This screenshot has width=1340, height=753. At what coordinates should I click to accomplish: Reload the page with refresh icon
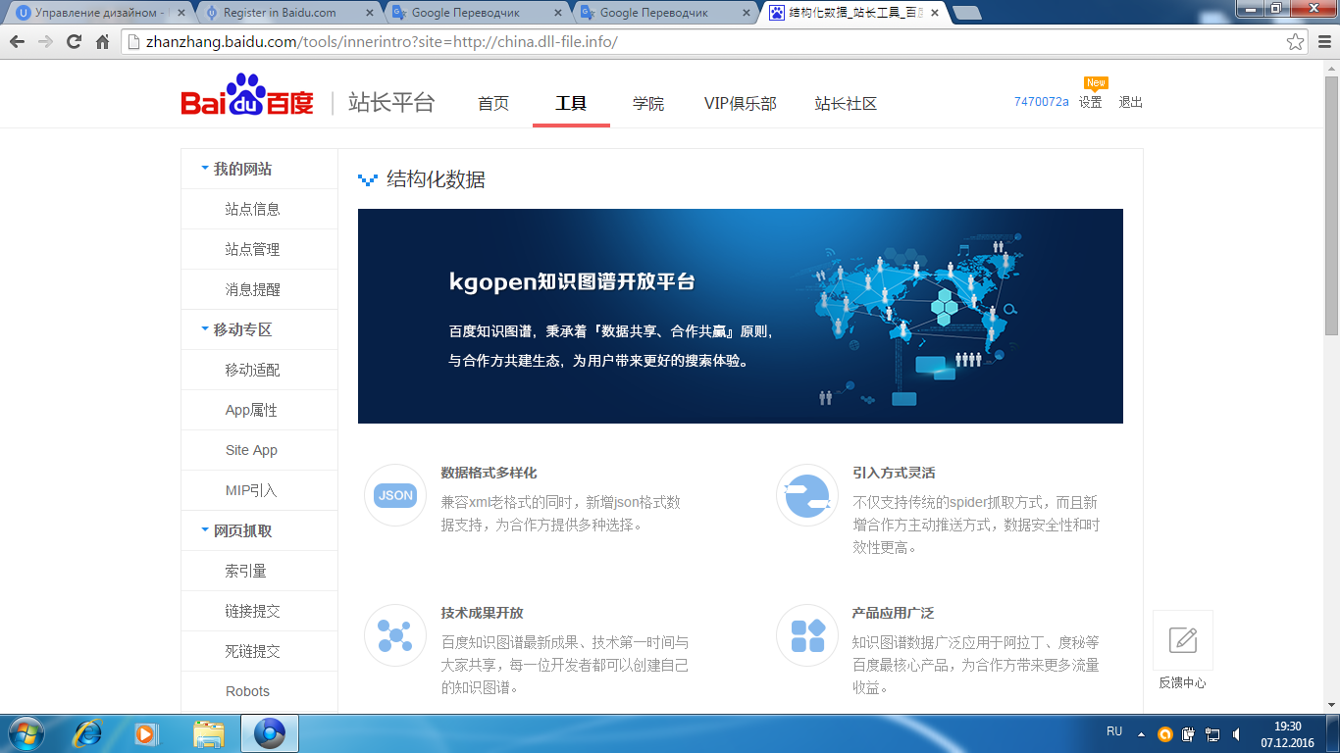(x=74, y=42)
